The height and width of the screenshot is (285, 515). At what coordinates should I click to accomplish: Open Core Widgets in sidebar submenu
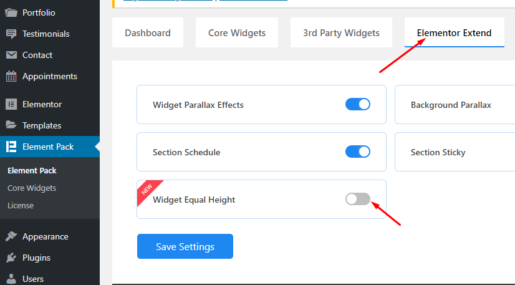pyautogui.click(x=32, y=188)
